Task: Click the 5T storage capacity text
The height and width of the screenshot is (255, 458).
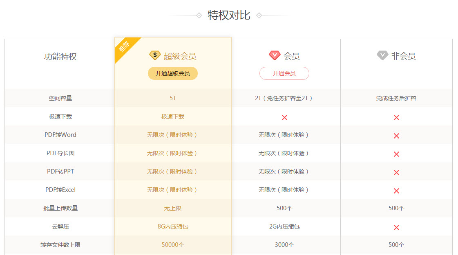Action: [172, 98]
